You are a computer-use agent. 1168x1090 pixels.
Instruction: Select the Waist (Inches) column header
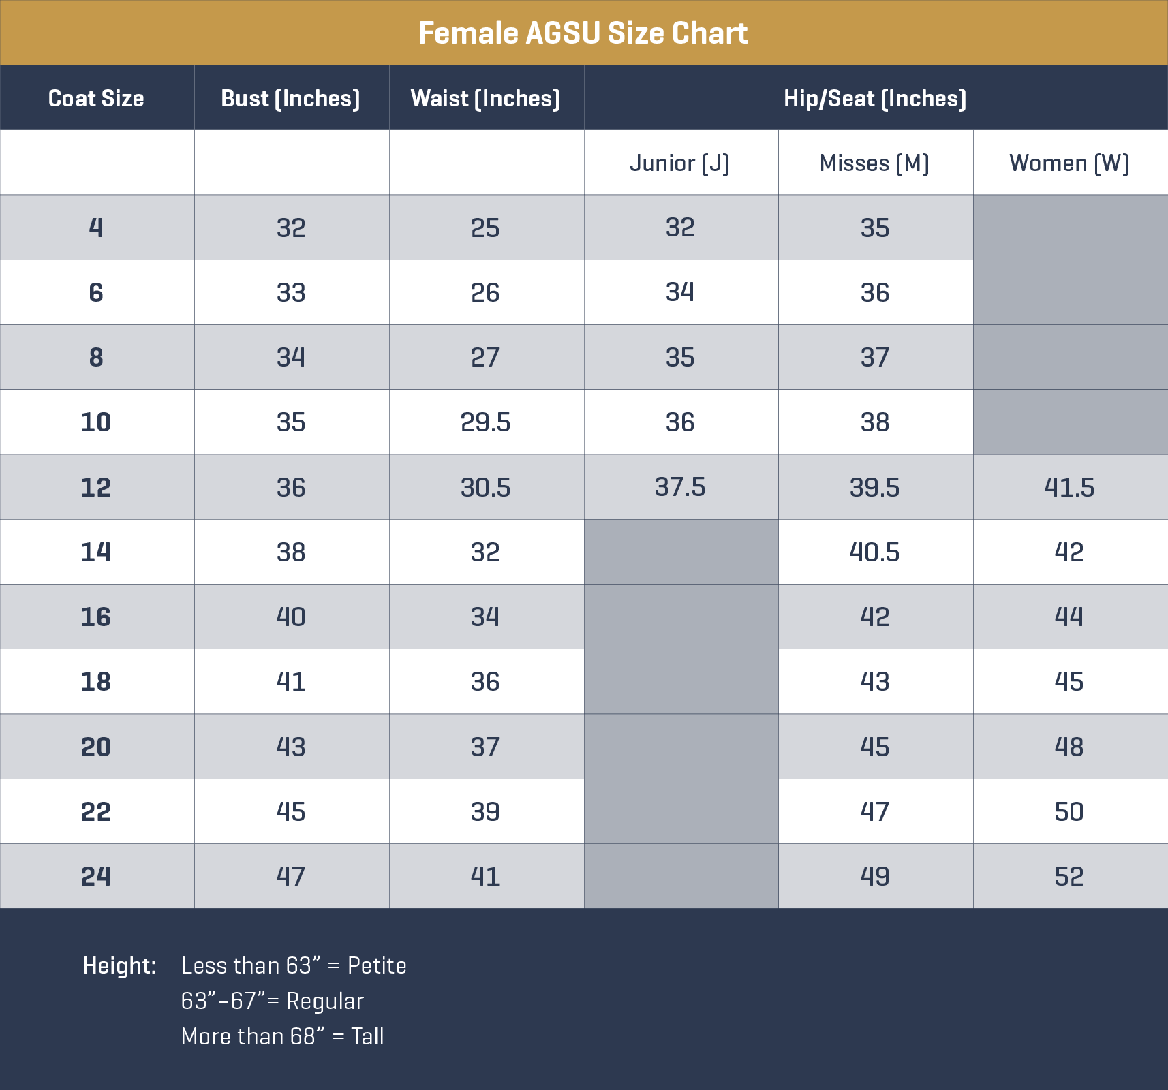pyautogui.click(x=485, y=98)
